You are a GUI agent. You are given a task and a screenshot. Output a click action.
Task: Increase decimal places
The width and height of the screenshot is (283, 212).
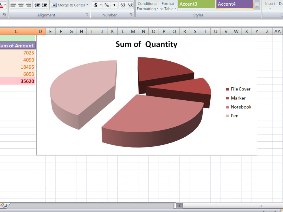pyautogui.click(x=123, y=5)
